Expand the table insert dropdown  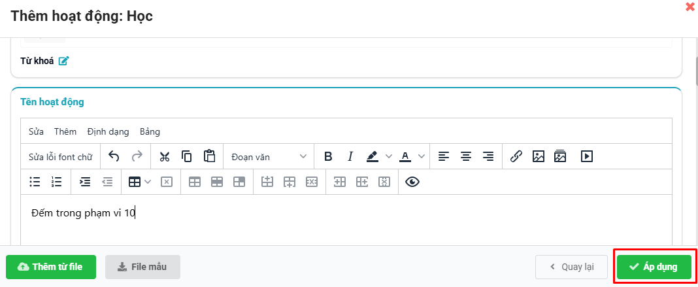[148, 182]
